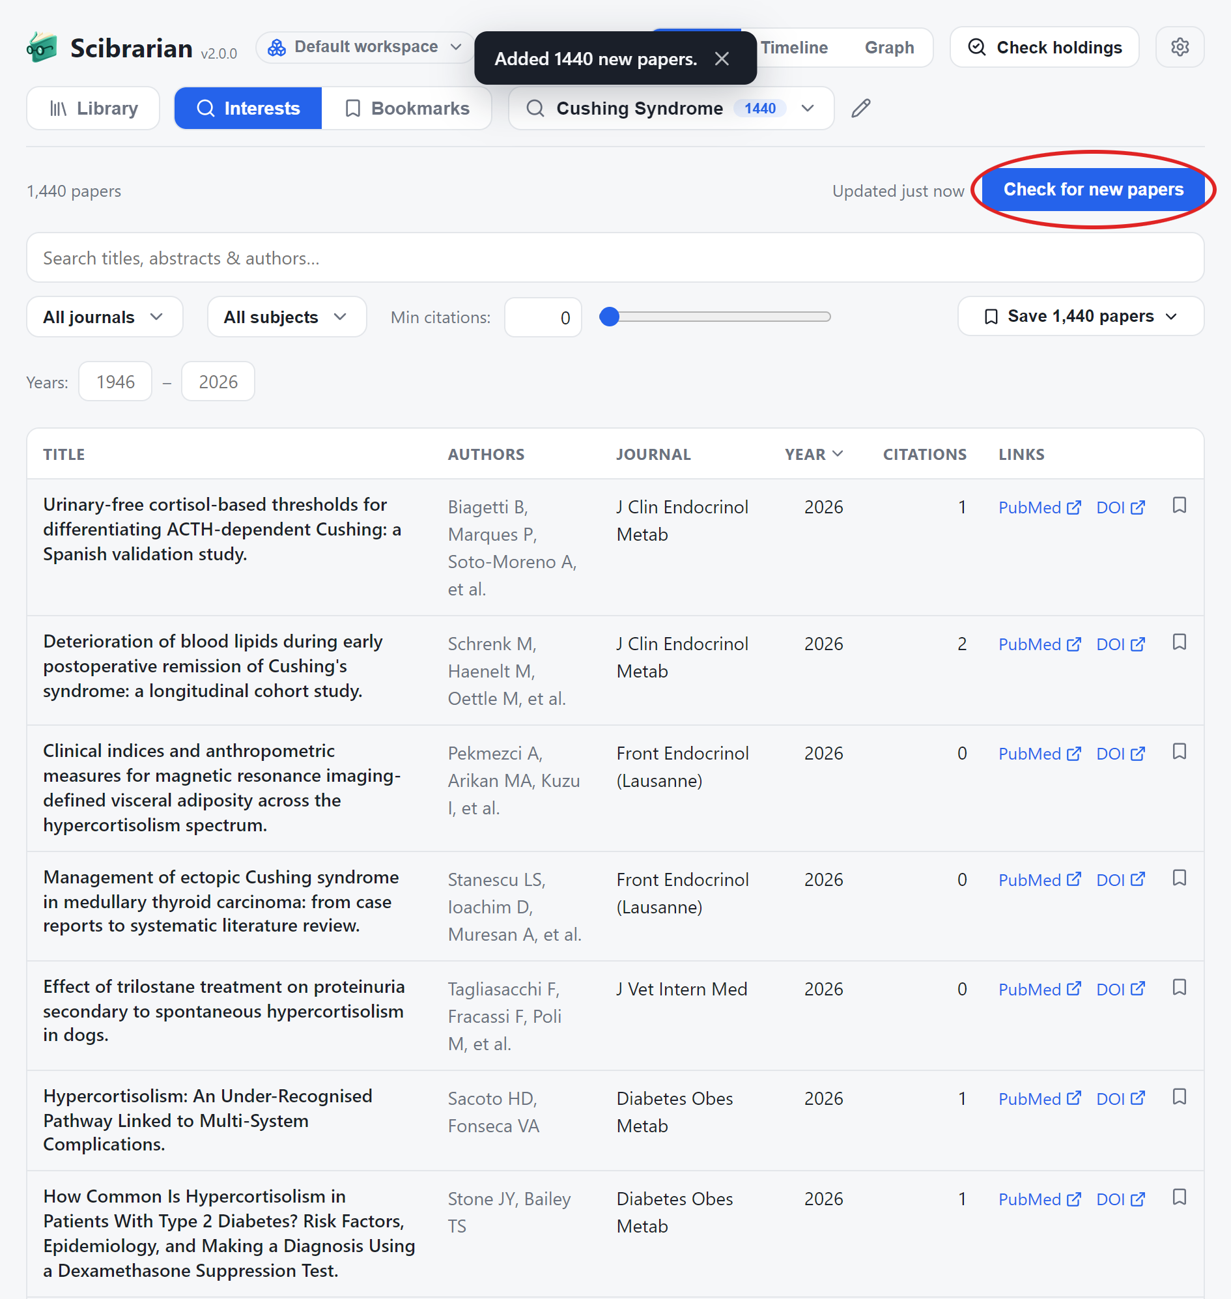1231x1299 pixels.
Task: Expand the Cushing Syndrome interest selector
Action: point(671,108)
